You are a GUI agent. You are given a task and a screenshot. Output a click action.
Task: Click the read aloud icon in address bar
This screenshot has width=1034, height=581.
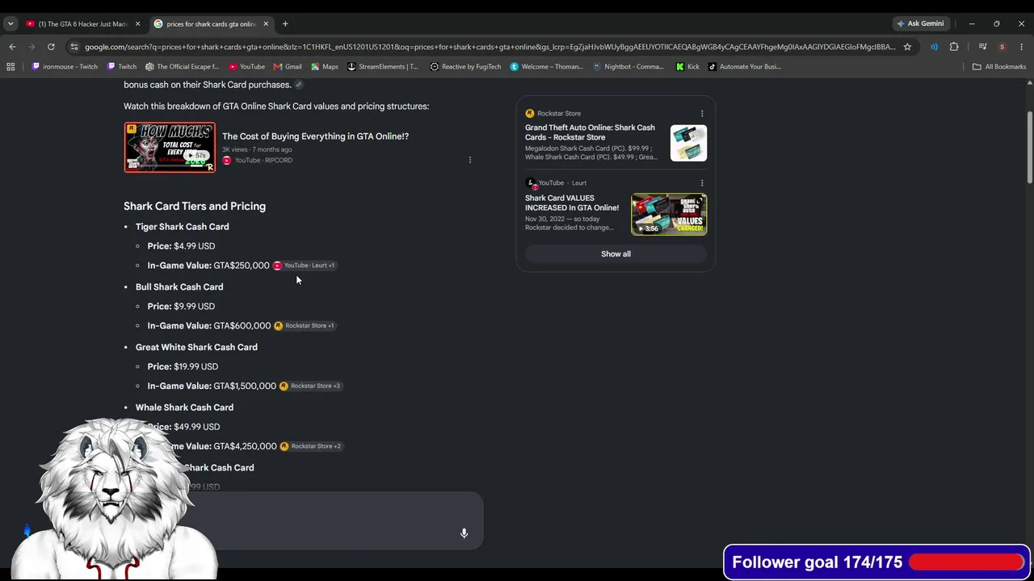[935, 47]
